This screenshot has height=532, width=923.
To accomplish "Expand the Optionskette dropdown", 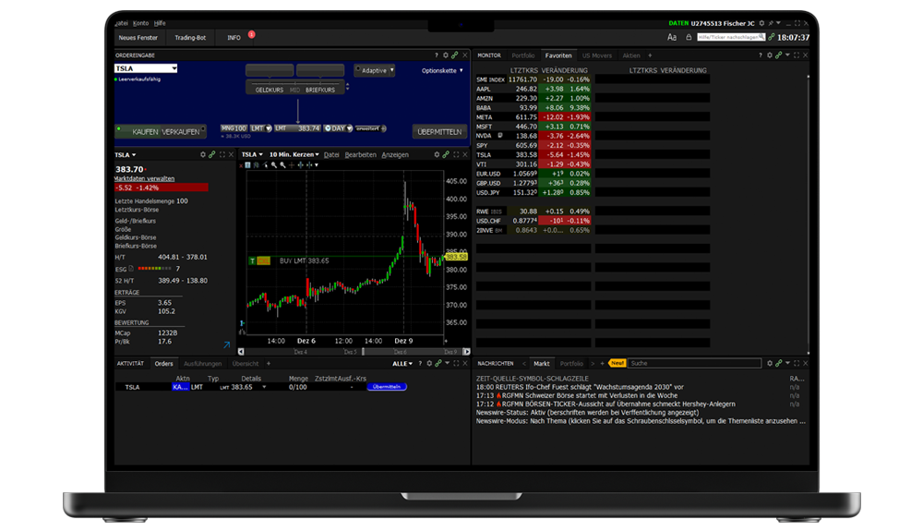I will pyautogui.click(x=443, y=70).
